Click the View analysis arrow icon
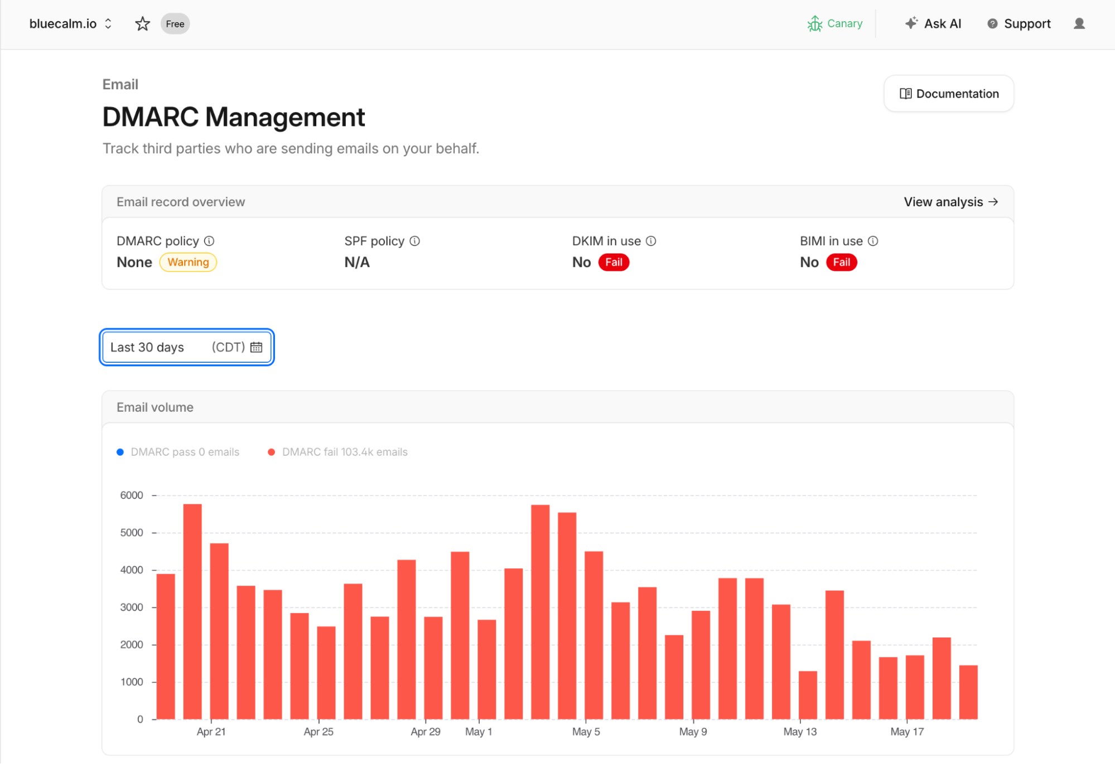Image resolution: width=1115 pixels, height=764 pixels. click(993, 202)
